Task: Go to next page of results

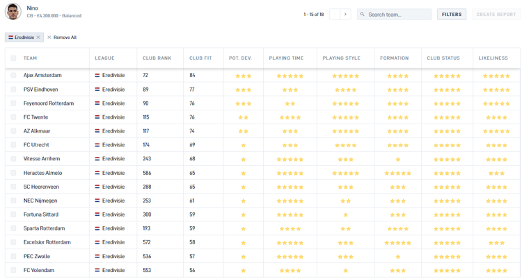Action: [x=345, y=14]
